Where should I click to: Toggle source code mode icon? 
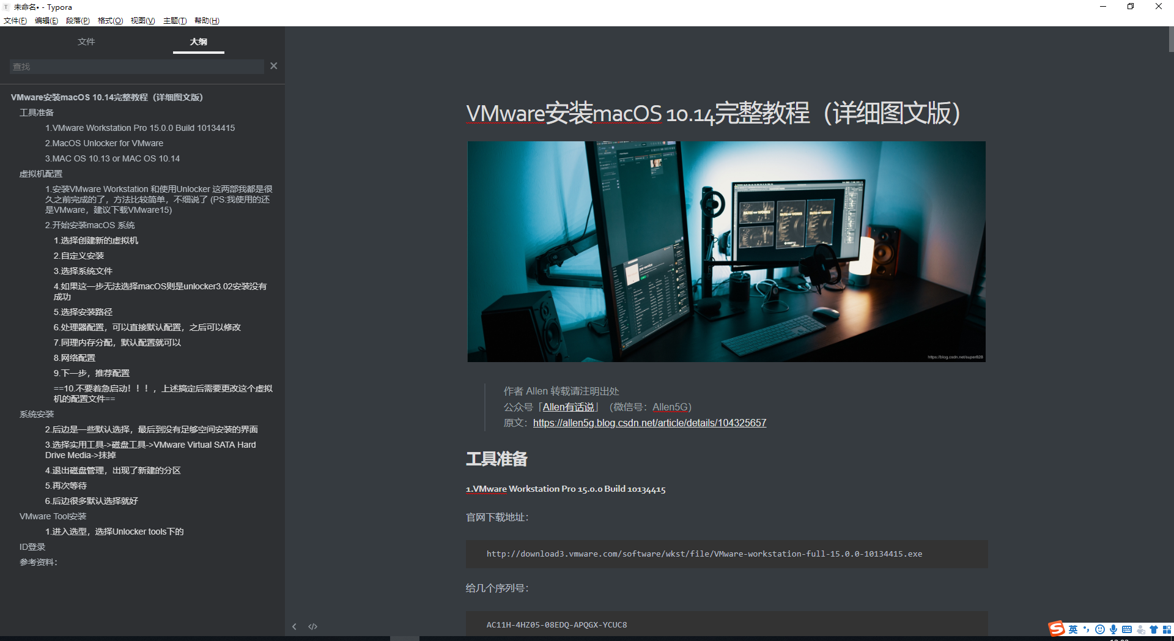(312, 626)
